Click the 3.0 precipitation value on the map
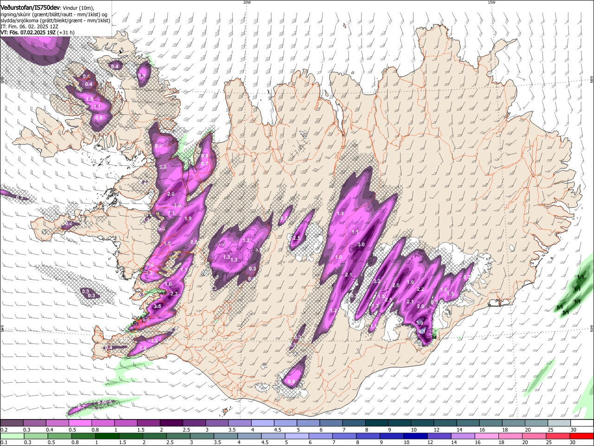 pos(361,244)
